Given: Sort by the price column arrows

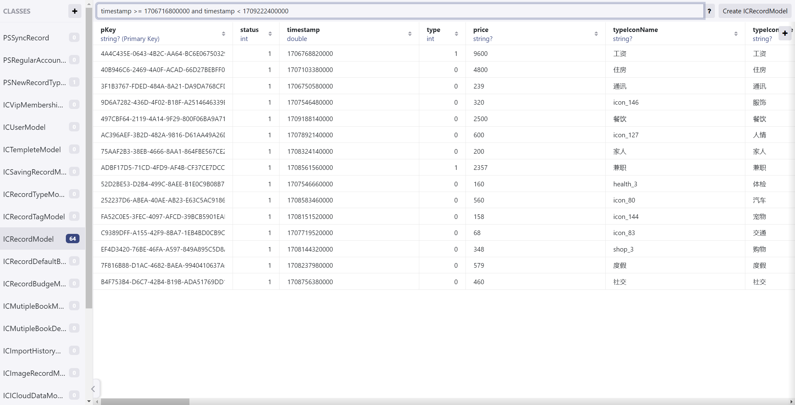Looking at the screenshot, I should pos(596,34).
